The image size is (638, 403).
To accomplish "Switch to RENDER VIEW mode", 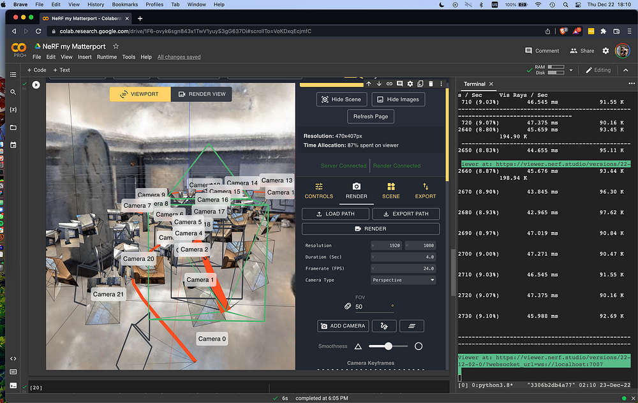I will 202,94.
